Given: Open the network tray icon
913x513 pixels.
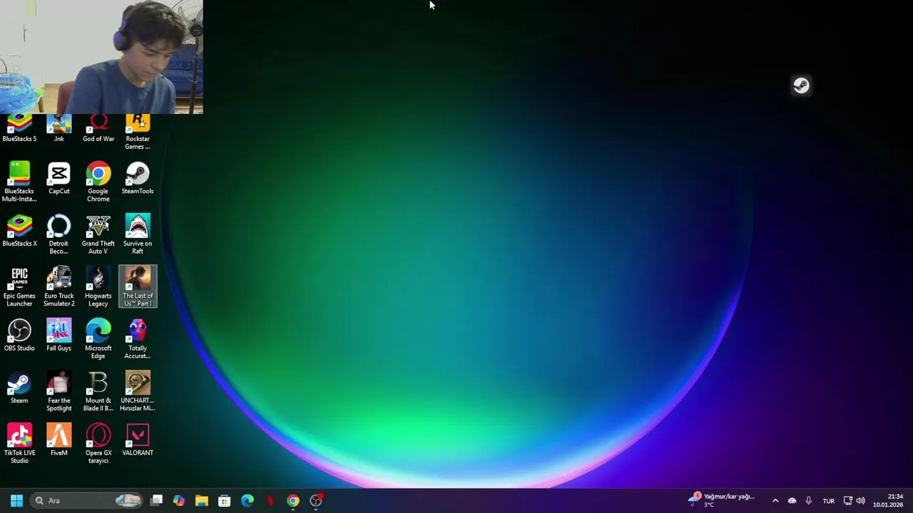Looking at the screenshot, I should 847,501.
